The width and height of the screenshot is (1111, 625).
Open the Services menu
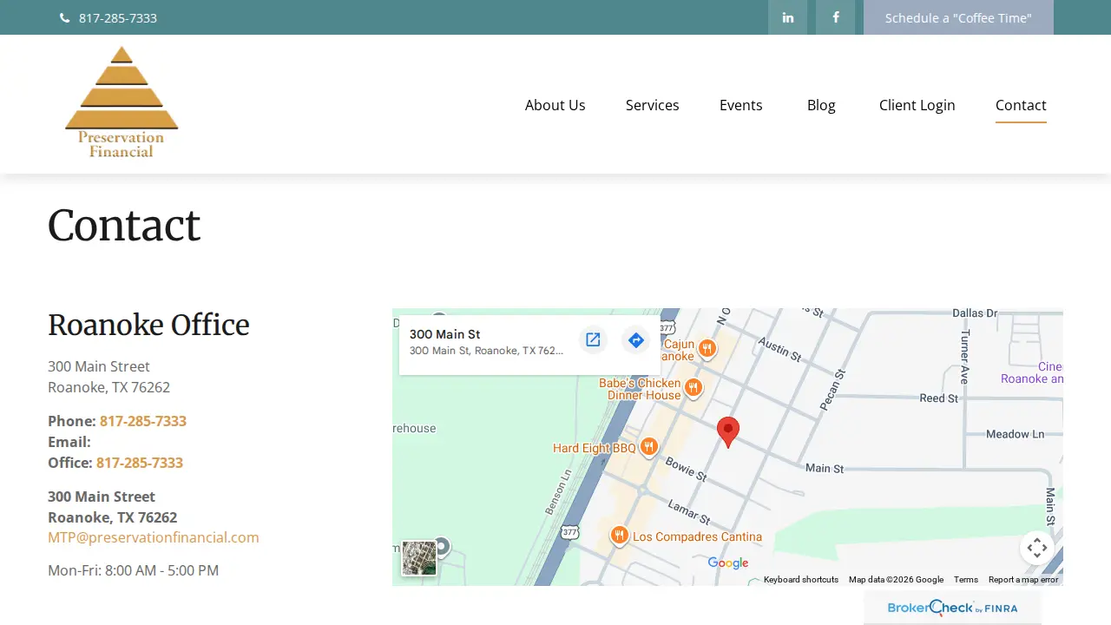[x=653, y=105]
